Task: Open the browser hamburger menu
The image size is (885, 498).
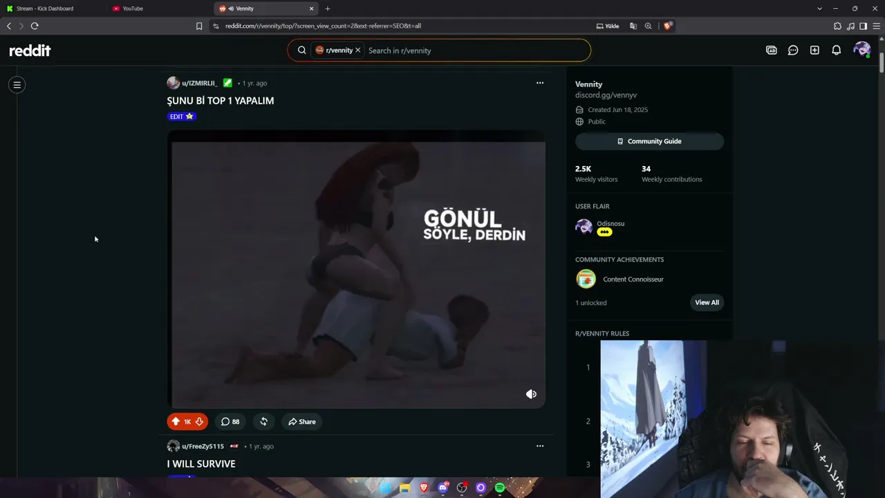Action: pos(876,26)
